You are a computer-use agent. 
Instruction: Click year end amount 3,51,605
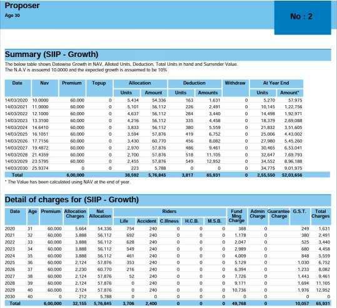click(x=293, y=128)
